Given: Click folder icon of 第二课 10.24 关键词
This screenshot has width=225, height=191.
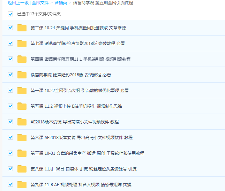Looking at the screenshot, I should 22,28.
